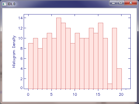Click the x-axis label 15
The width and height of the screenshot is (139, 104).
98,94
